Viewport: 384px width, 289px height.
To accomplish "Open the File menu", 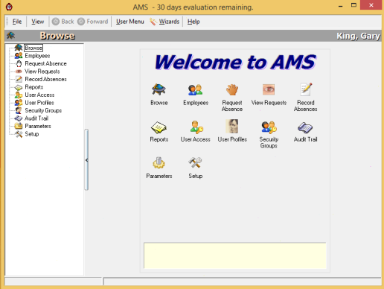I will coord(17,22).
